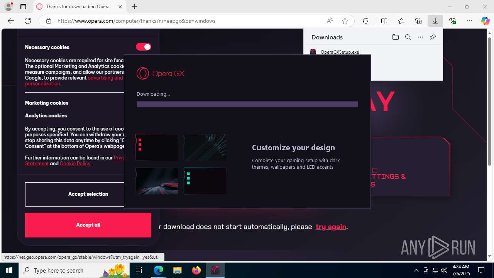Screen dimensions: 494x278
Task: Select OperaGXSetup.exe download entry
Action: pos(340,52)
